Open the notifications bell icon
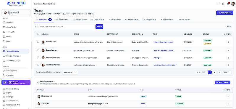Image resolution: width=236 pixels, height=109 pixels. pos(228,4)
